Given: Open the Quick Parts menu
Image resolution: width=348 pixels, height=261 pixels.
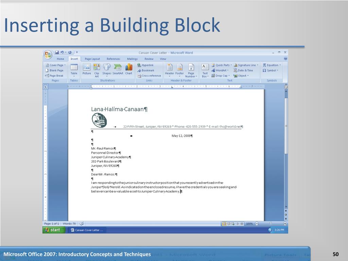Looking at the screenshot, I should point(222,65).
